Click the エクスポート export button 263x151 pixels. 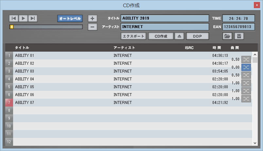point(133,36)
